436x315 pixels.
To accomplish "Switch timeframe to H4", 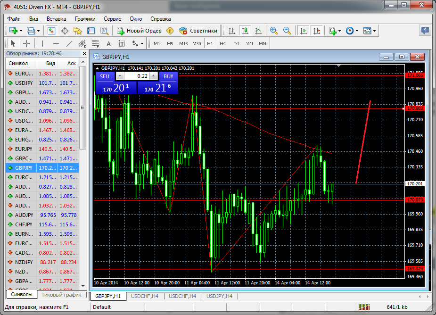I will pos(223,43).
